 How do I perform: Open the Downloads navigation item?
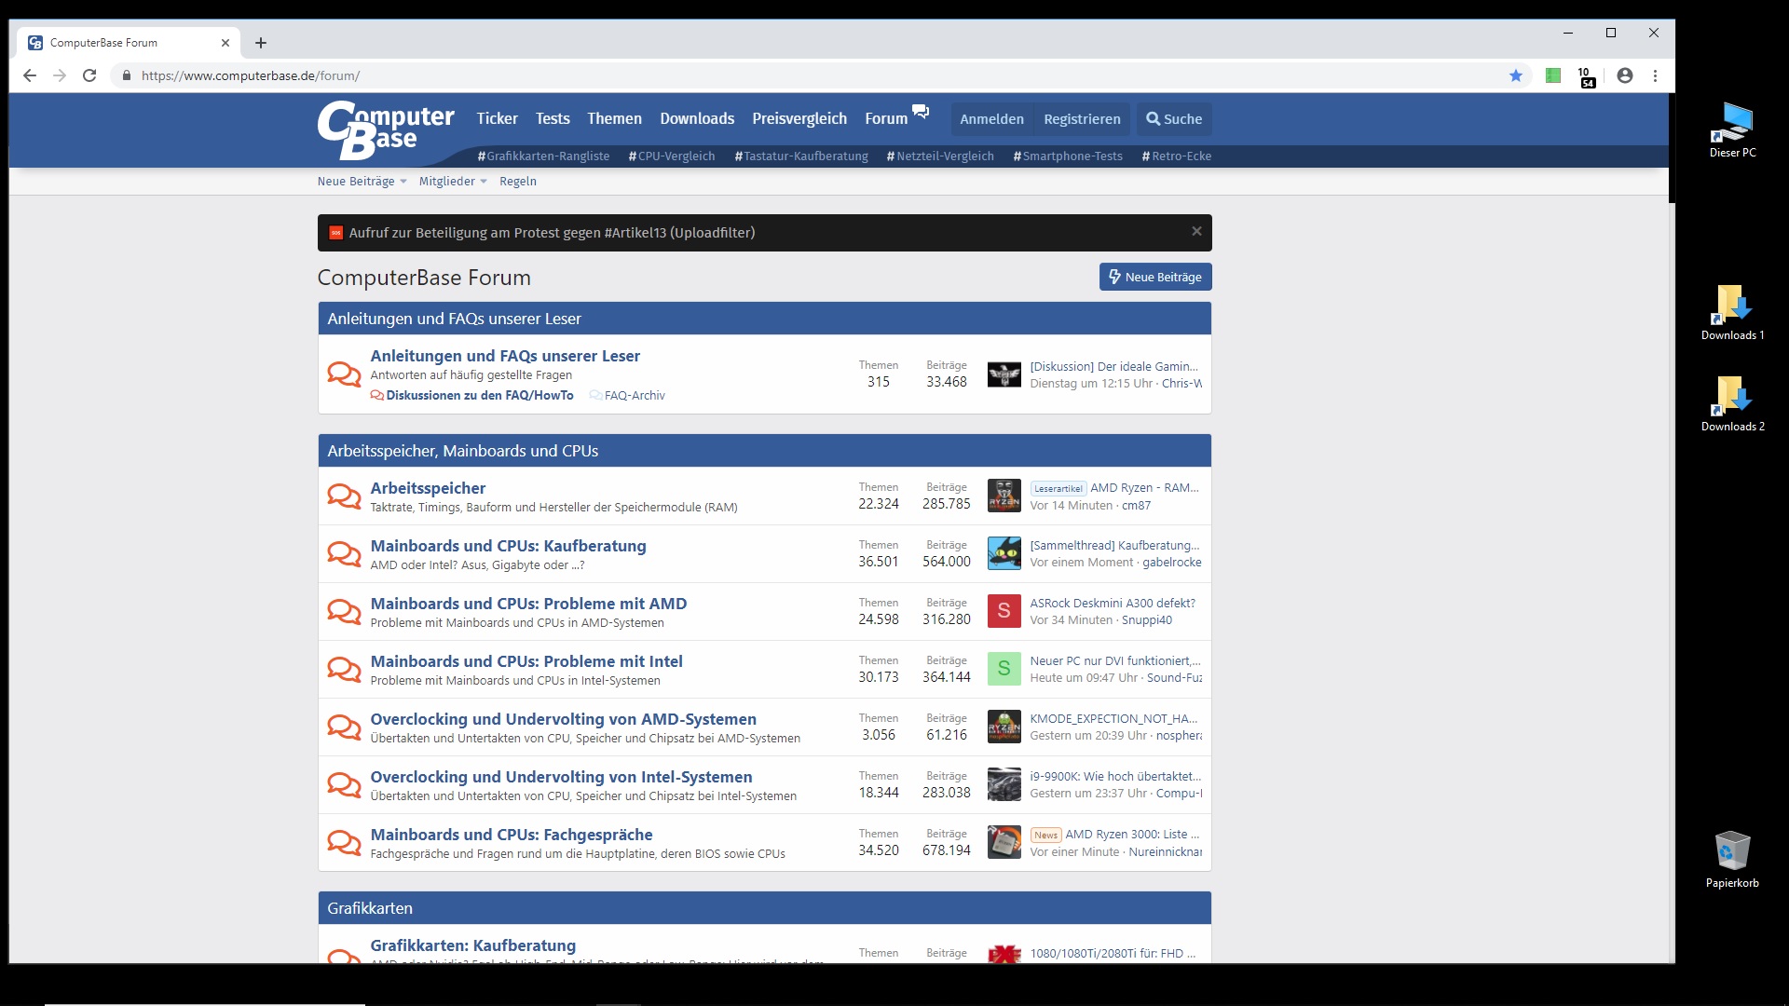click(x=697, y=118)
